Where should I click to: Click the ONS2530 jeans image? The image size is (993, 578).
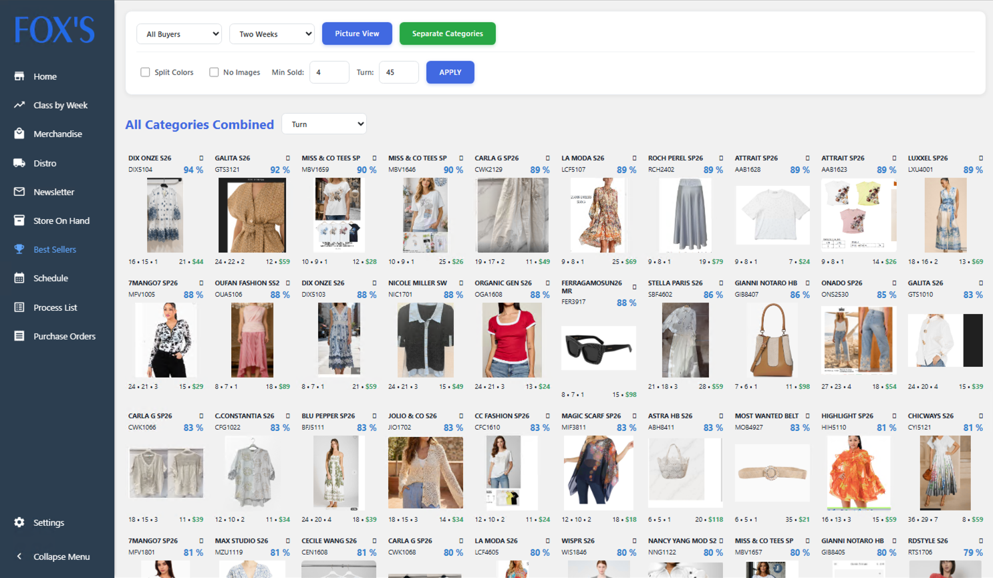pyautogui.click(x=859, y=339)
